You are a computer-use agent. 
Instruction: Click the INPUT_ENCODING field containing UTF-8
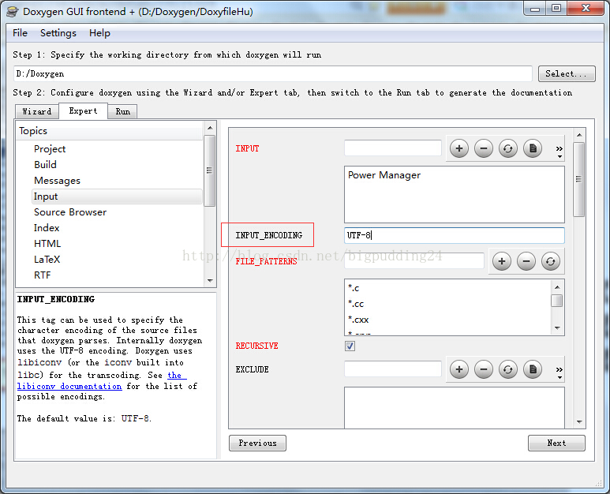(455, 235)
